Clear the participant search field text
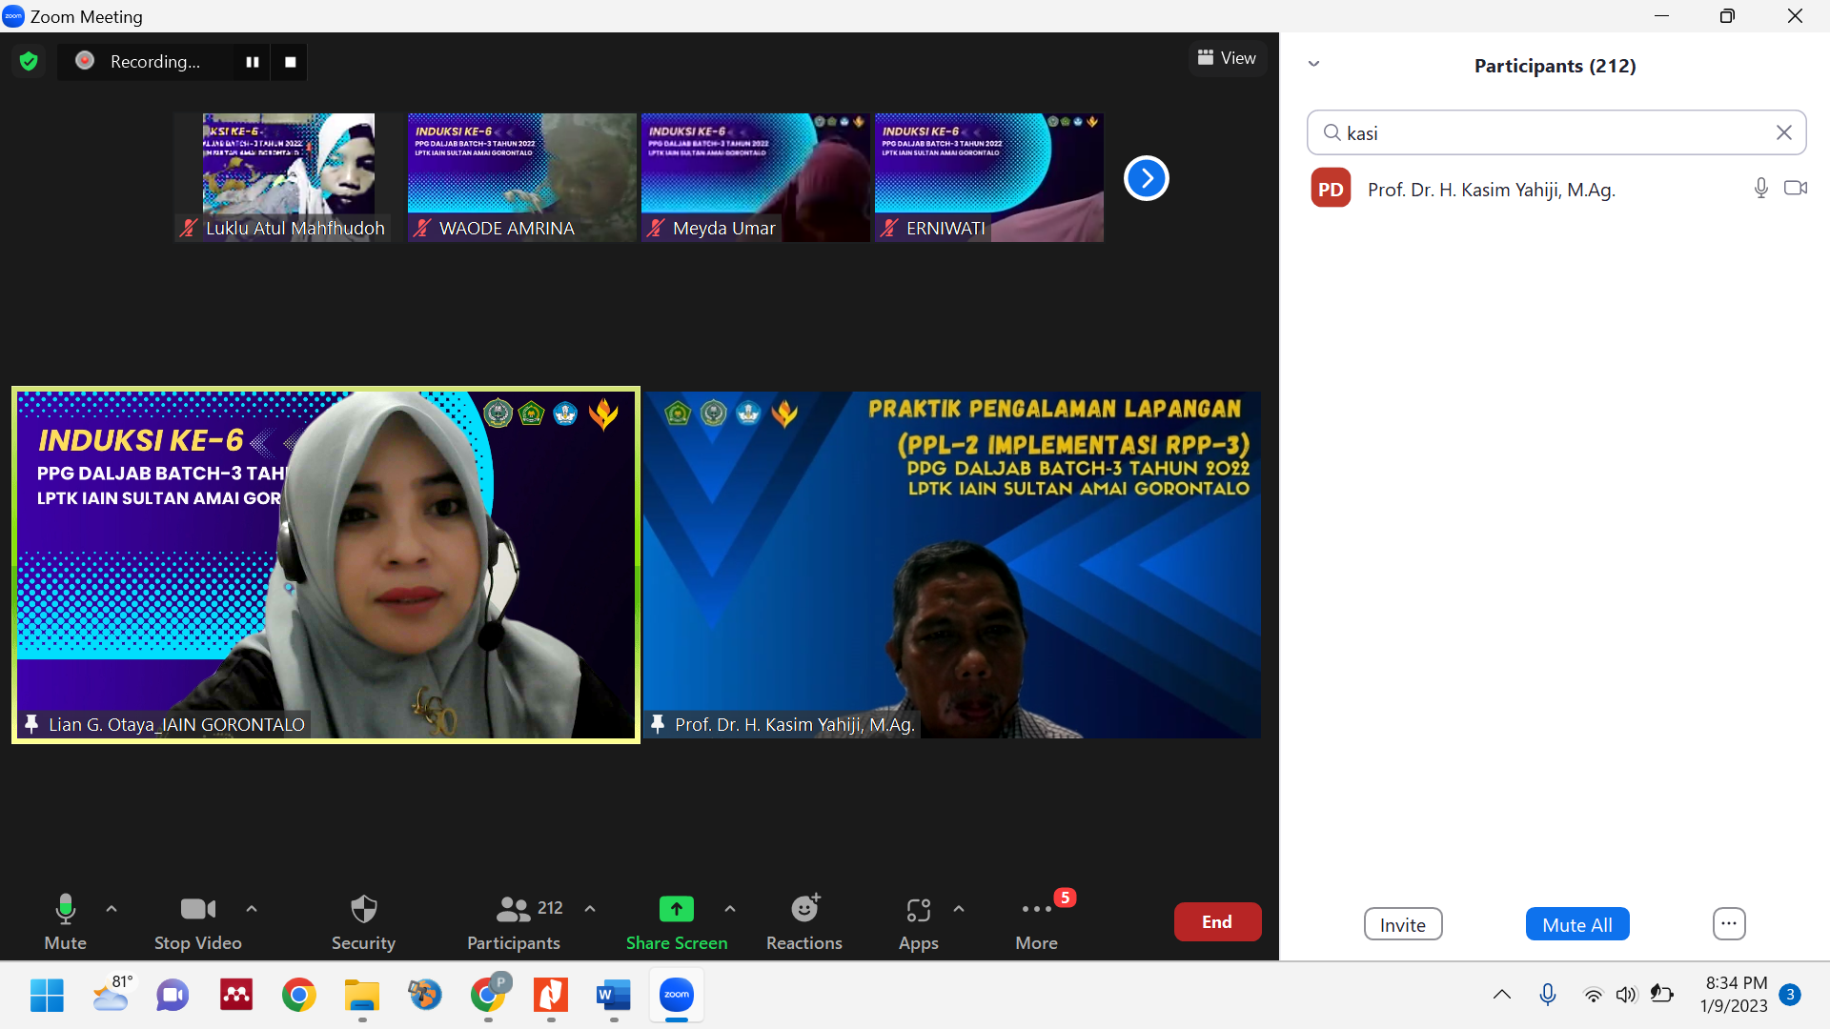1830x1029 pixels. click(x=1783, y=132)
